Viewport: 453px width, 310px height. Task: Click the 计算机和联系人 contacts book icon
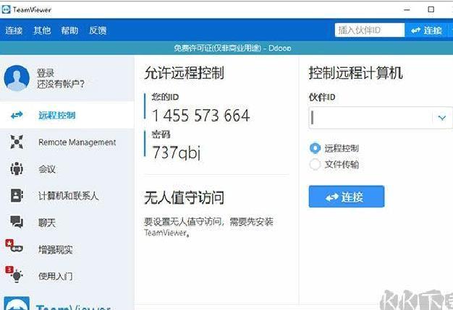tap(17, 195)
